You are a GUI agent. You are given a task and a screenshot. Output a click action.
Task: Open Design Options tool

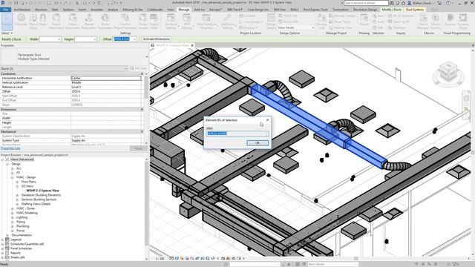coord(271,21)
